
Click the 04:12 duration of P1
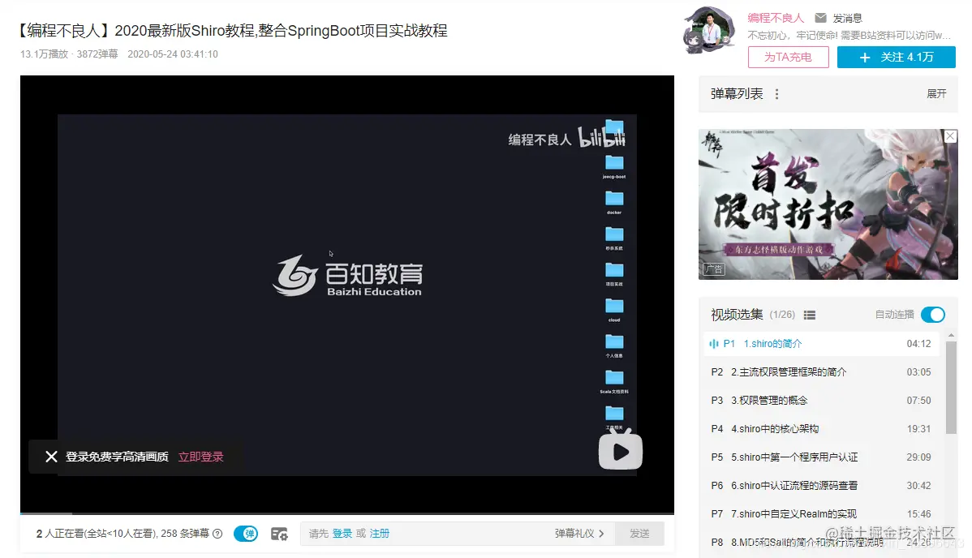tap(918, 344)
